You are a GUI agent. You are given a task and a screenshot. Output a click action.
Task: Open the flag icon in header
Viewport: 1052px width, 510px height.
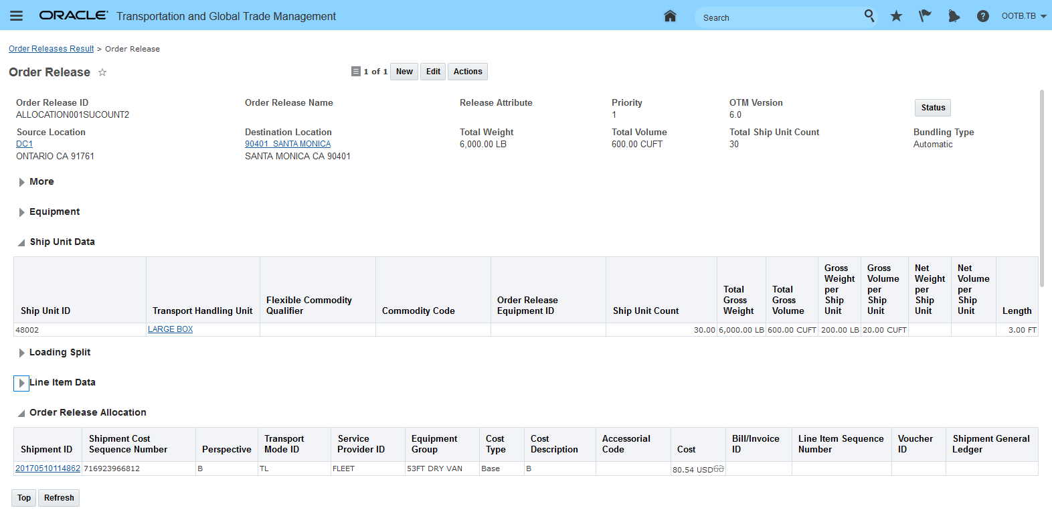[x=925, y=16]
